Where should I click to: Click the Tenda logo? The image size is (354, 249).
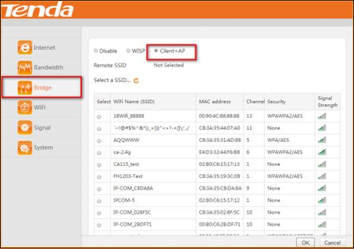tap(38, 9)
